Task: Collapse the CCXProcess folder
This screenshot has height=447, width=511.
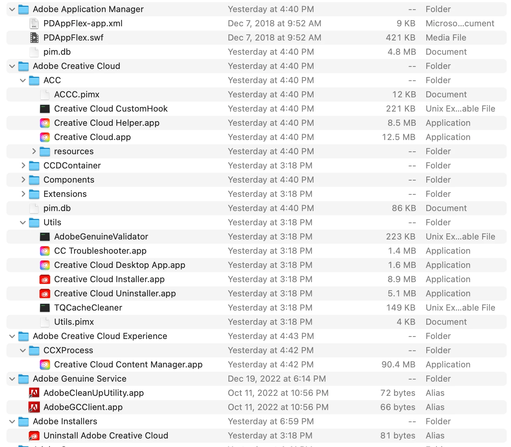Action: (x=23, y=350)
